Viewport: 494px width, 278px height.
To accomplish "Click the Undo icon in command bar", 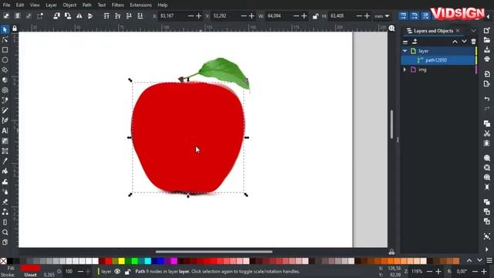I will (x=487, y=99).
